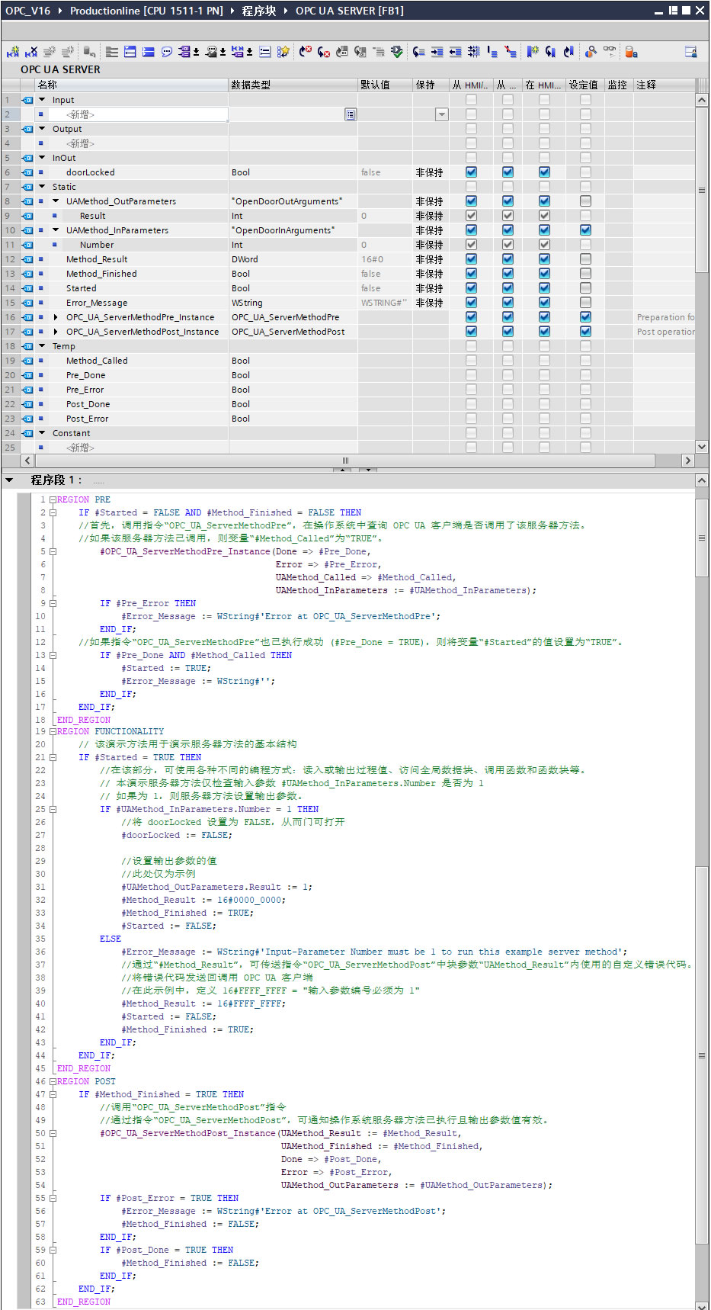This screenshot has width=711, height=1310.
Task: Toggle setpoint checkbox for UAMethod_InParameters row
Action: pos(585,230)
